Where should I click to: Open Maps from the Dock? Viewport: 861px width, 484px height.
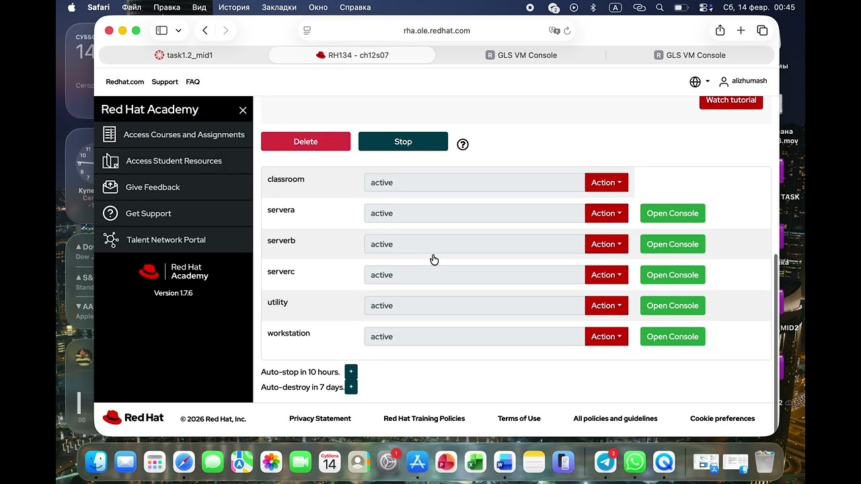242,462
